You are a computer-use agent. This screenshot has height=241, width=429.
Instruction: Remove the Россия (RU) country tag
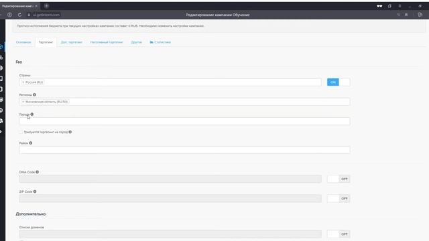pyautogui.click(x=23, y=82)
